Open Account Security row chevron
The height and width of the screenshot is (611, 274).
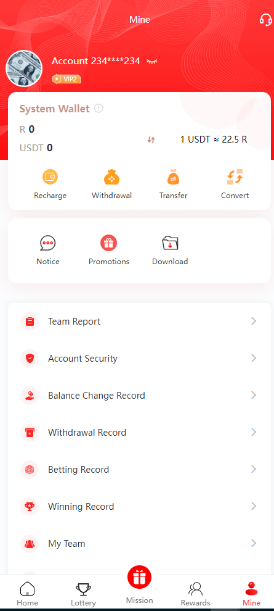point(254,358)
